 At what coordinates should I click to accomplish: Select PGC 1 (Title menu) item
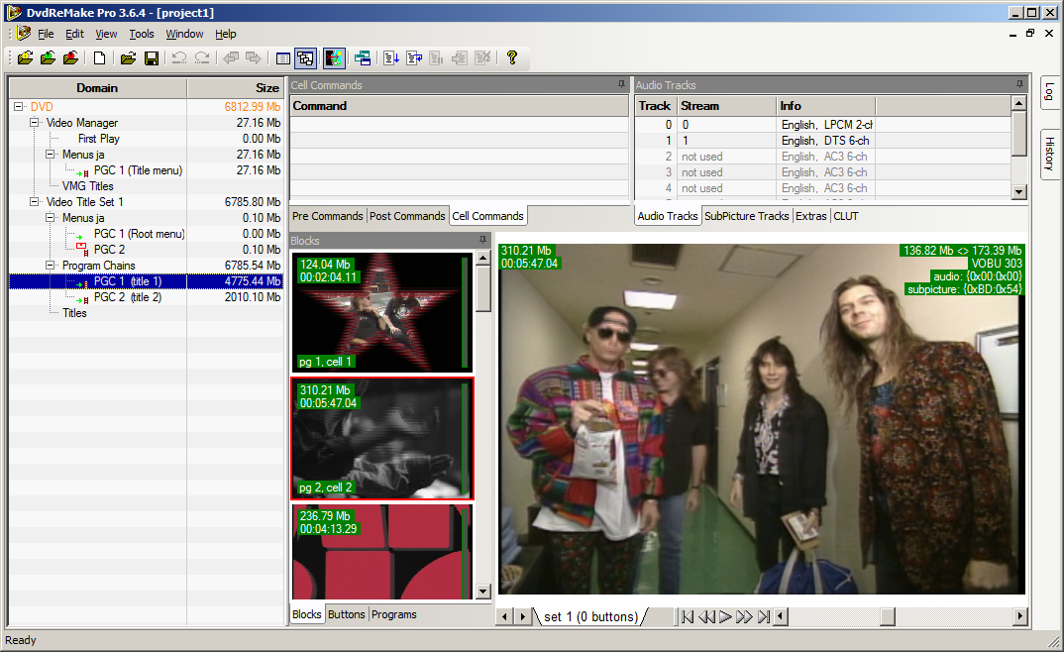138,170
